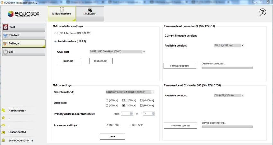
Task: Click the Readout icon in sidebar
Action: click(5, 35)
